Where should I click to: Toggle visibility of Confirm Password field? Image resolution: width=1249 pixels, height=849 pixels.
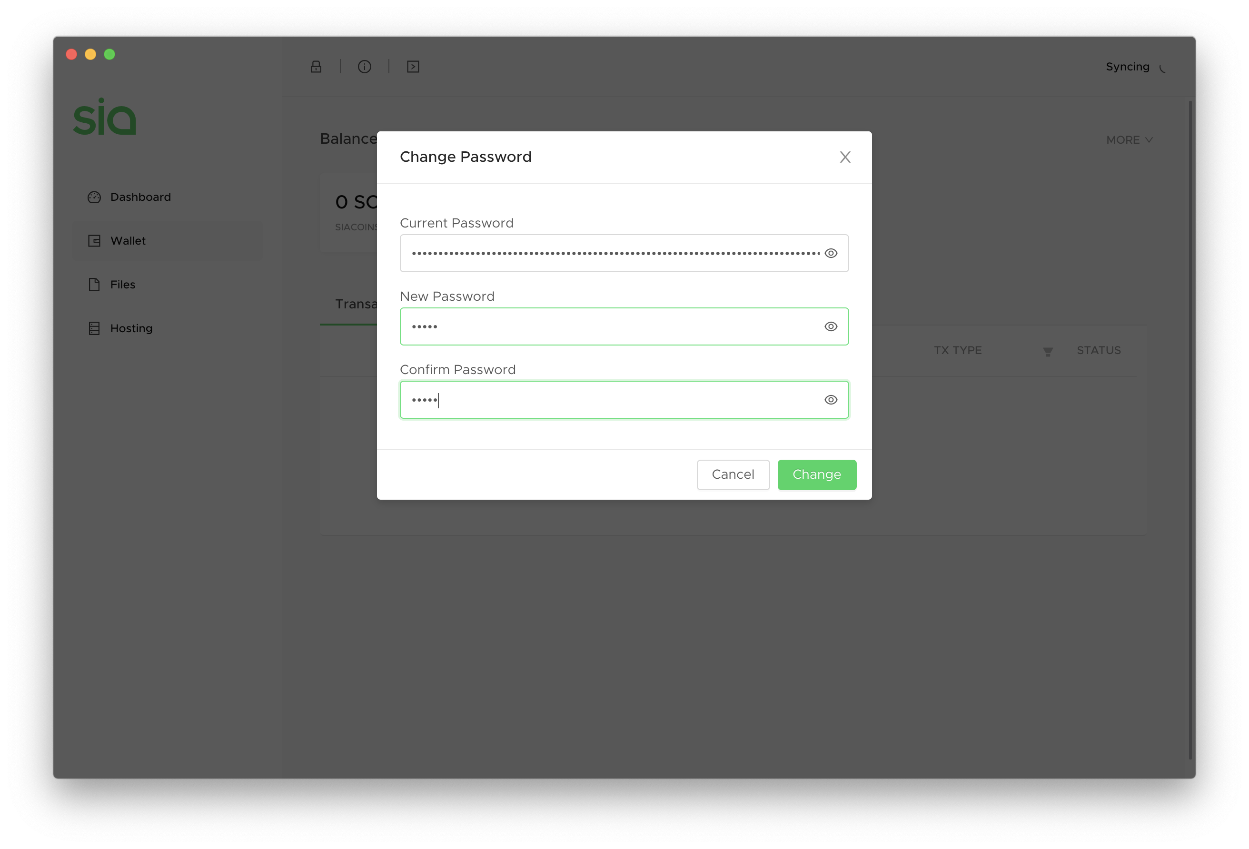point(831,400)
